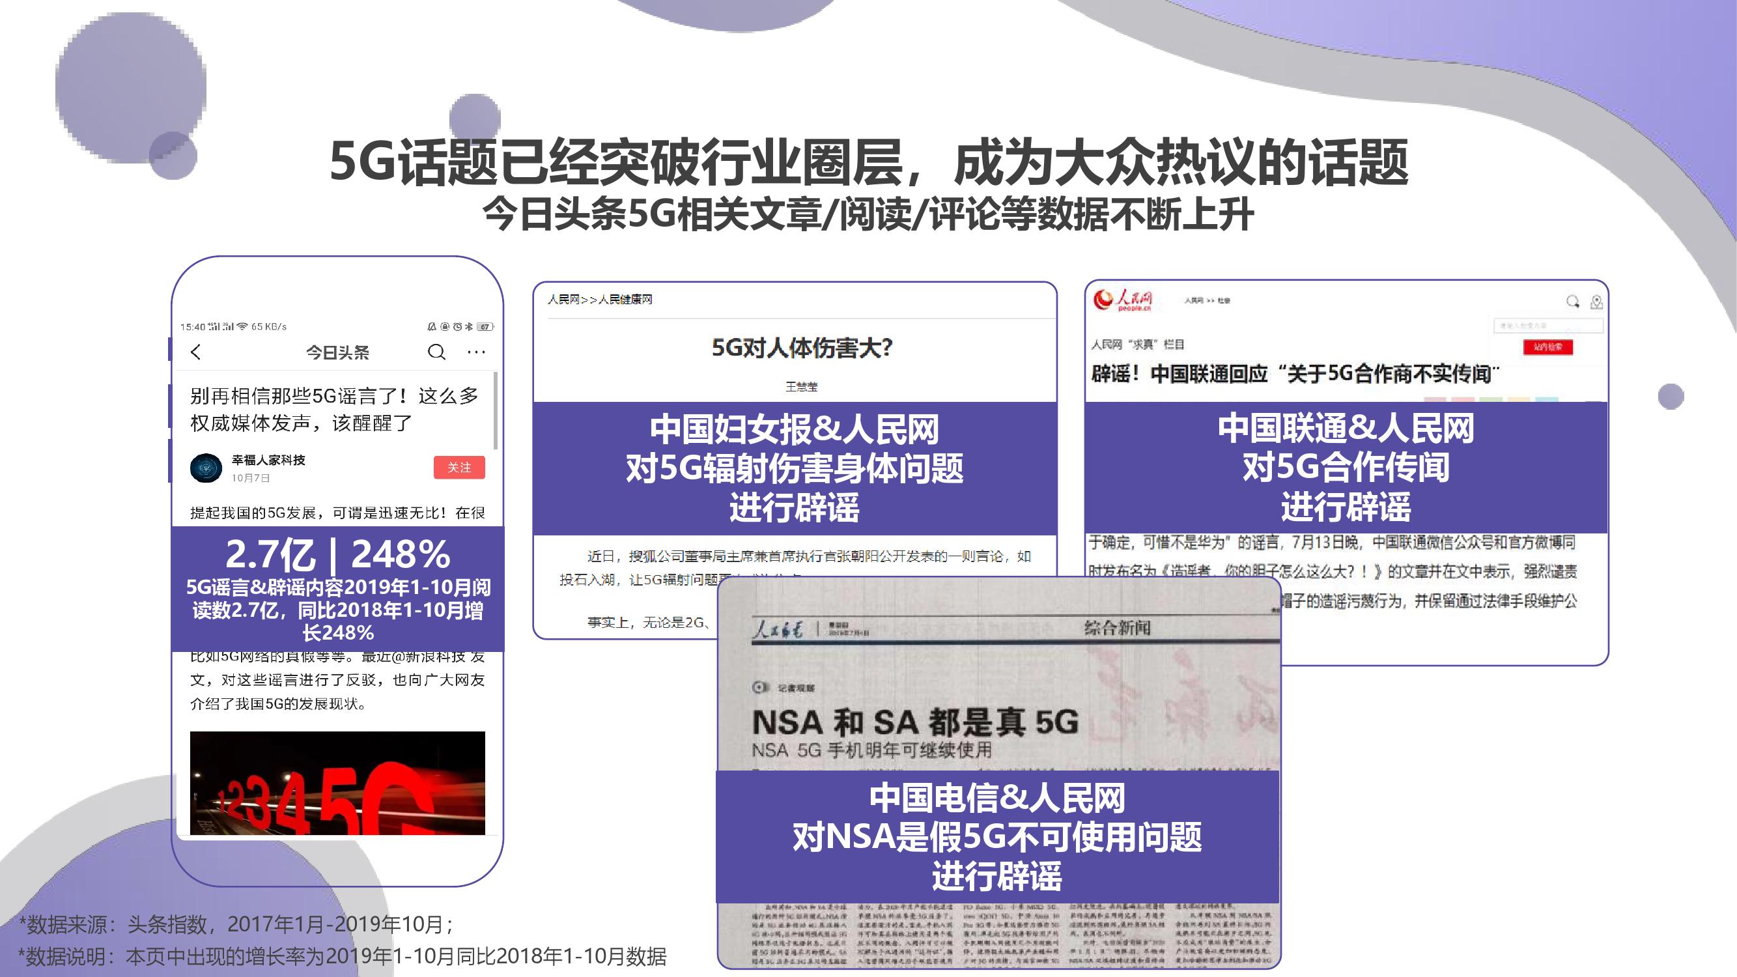Tap the Bluetooth icon in phone status bar

click(x=470, y=327)
